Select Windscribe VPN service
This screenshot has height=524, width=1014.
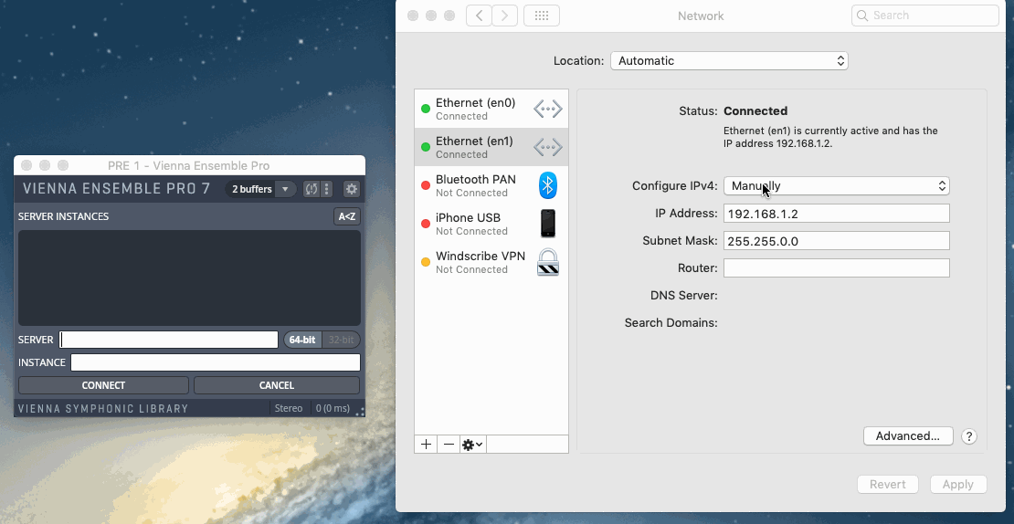pos(491,262)
